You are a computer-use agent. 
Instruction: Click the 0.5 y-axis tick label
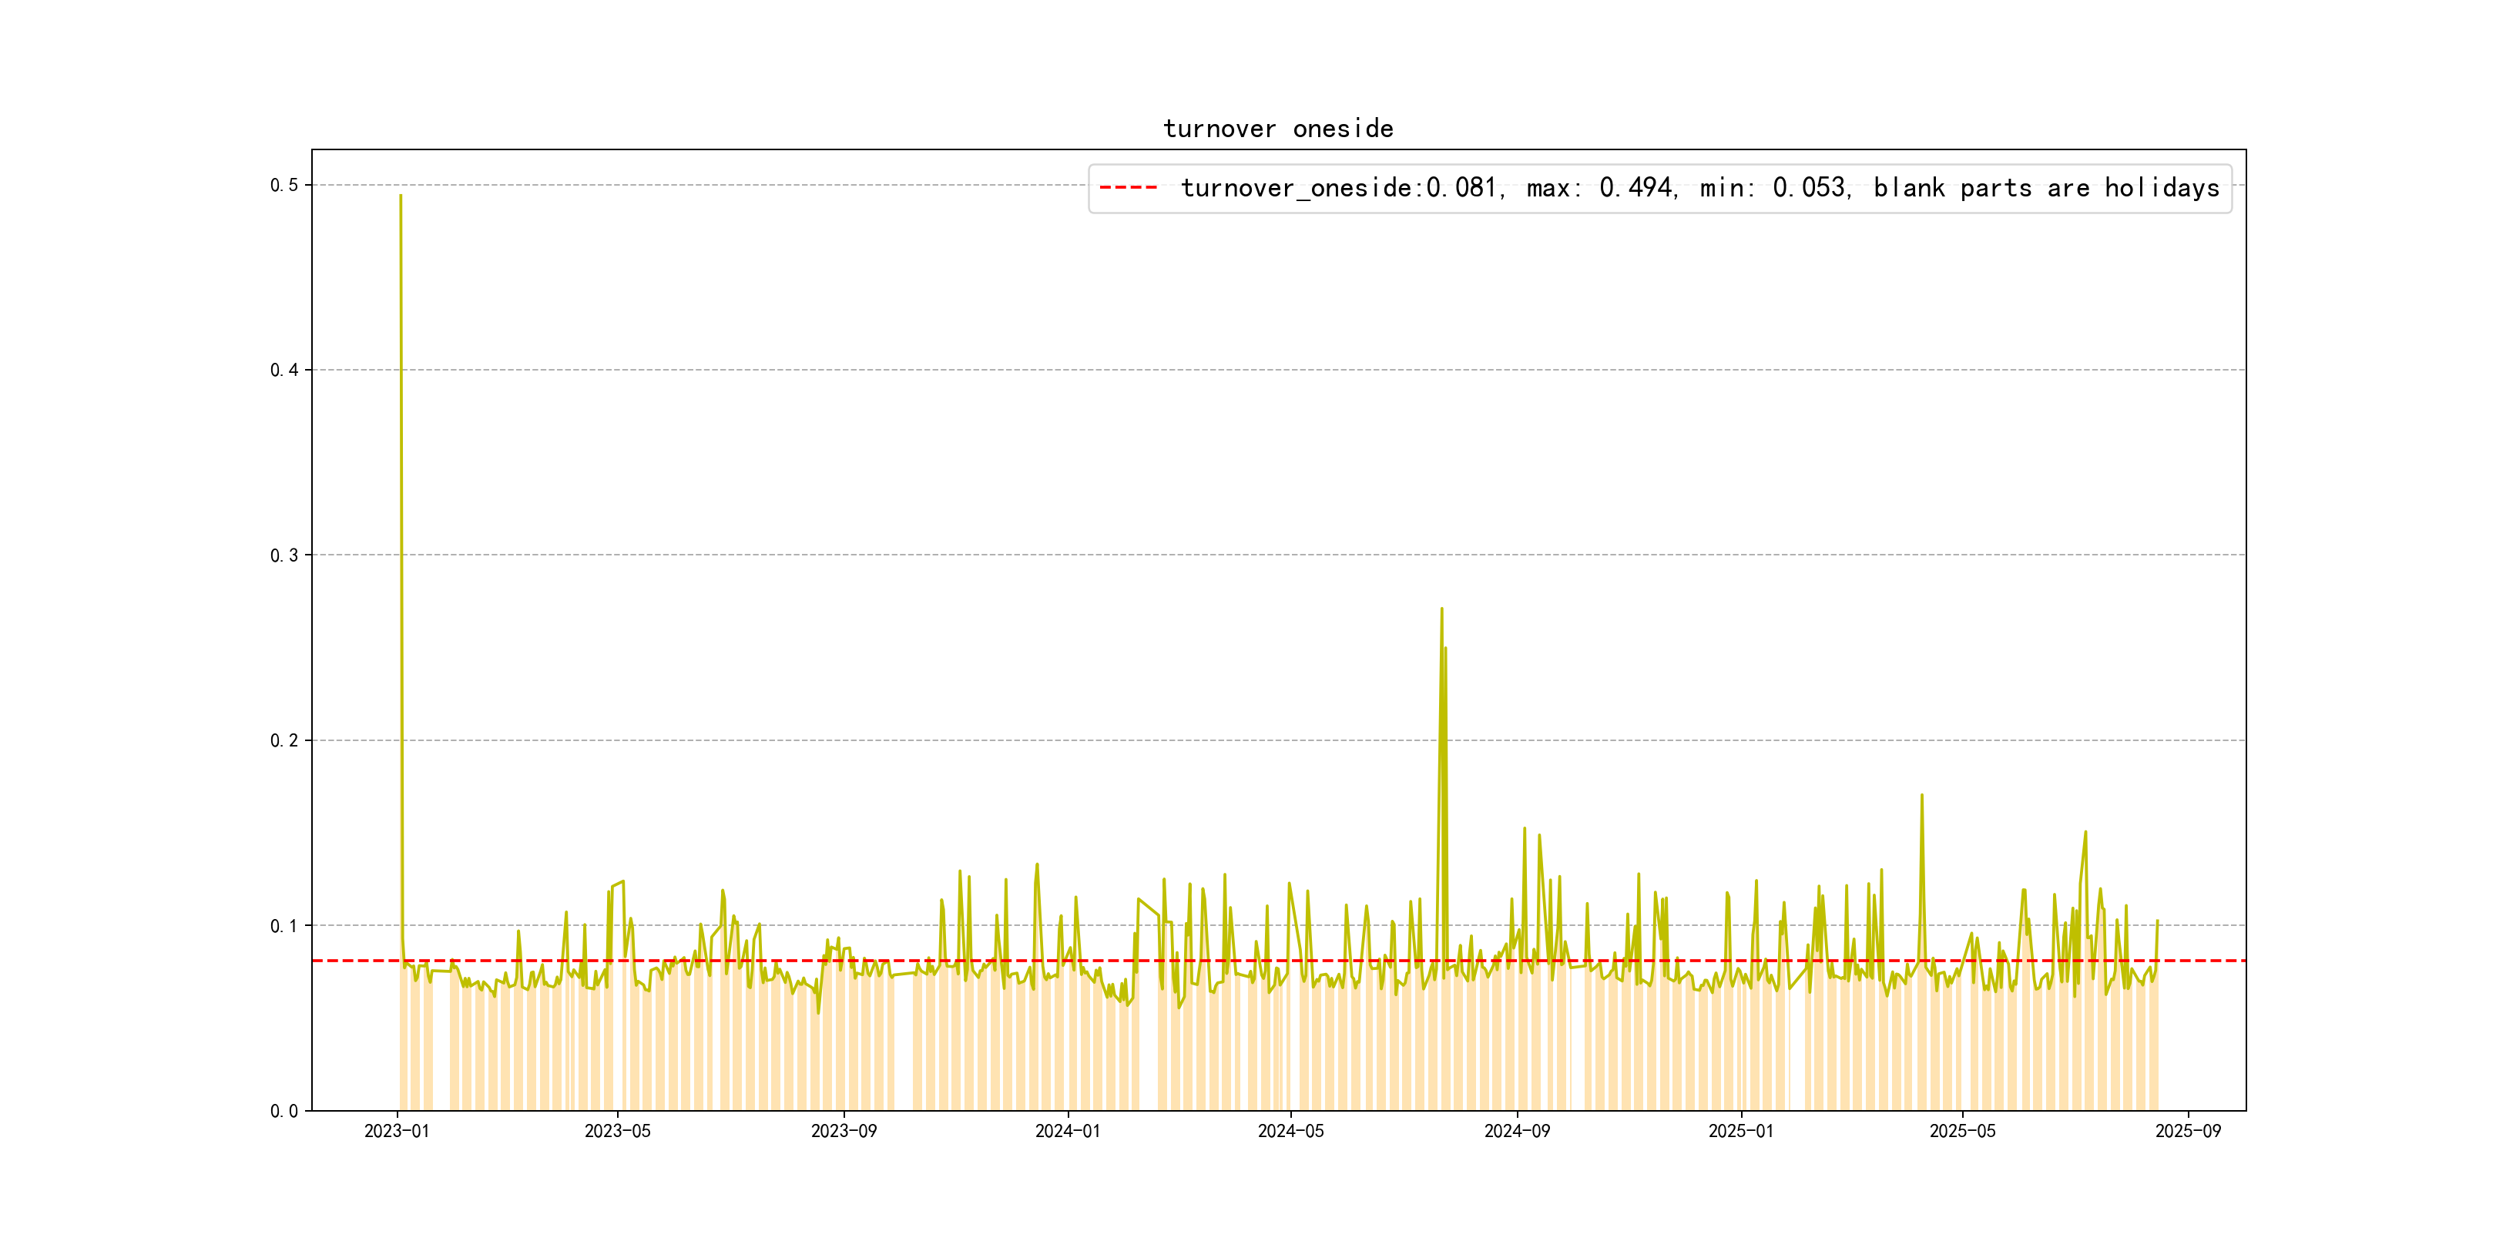click(x=284, y=185)
